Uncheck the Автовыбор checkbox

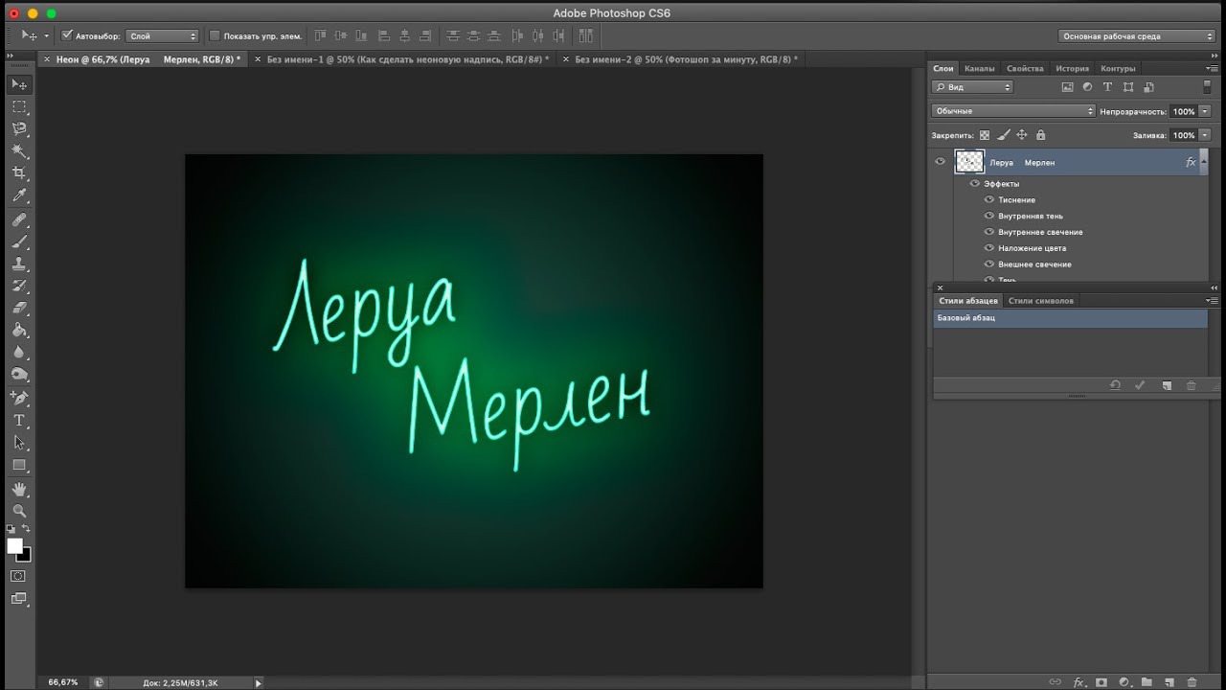[67, 35]
